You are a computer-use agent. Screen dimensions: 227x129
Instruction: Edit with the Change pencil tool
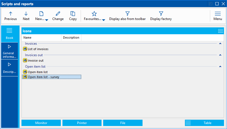(58, 16)
